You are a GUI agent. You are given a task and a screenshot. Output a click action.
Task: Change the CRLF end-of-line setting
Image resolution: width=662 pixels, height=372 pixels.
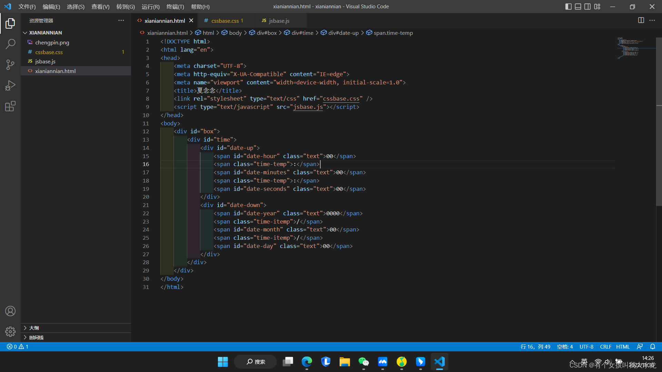click(x=605, y=347)
